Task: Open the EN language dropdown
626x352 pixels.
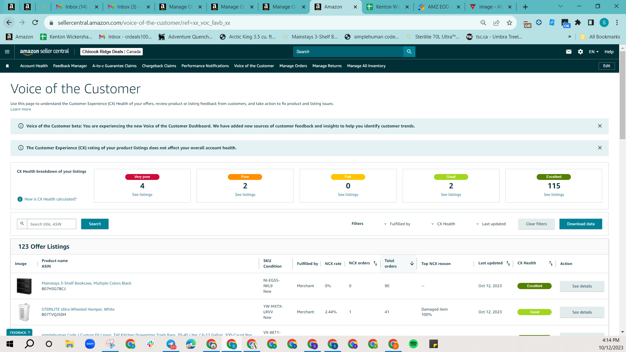Action: tap(594, 52)
